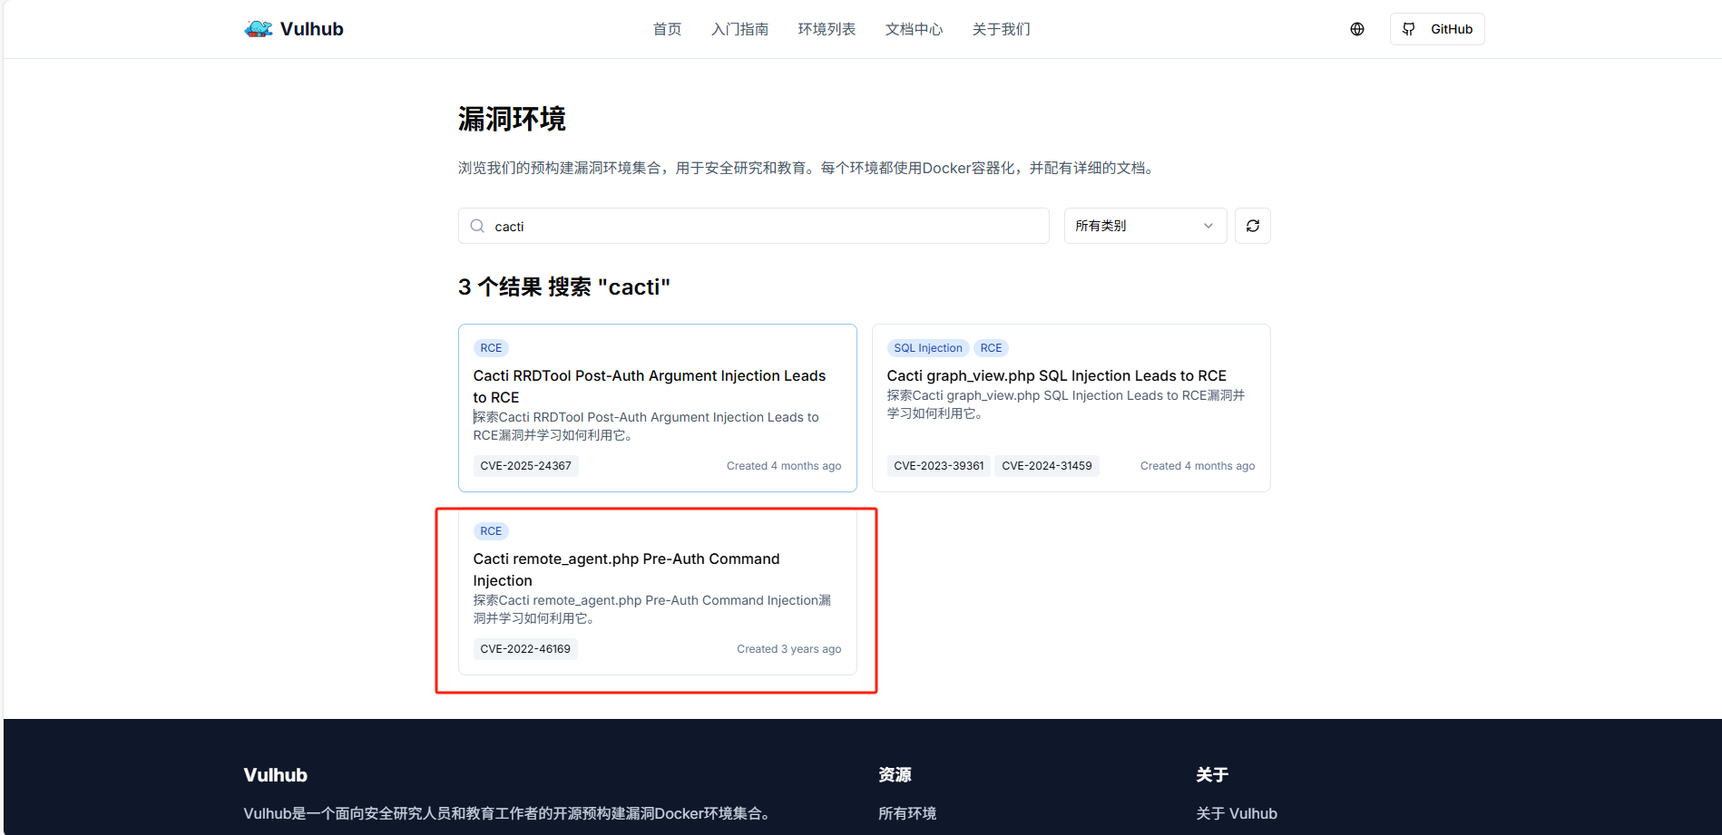Click the CVE-2024-31459 tag
This screenshot has height=835, width=1722.
click(1046, 466)
